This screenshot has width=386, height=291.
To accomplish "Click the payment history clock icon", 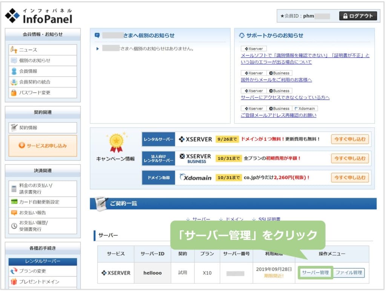I will (x=14, y=226).
